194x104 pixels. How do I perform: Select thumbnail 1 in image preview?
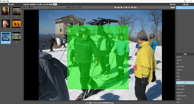[x=16, y=11]
